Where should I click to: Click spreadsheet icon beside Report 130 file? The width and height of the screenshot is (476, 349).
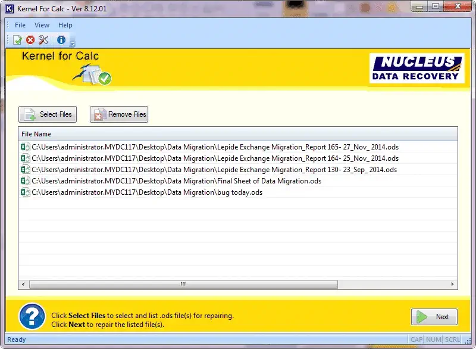[x=25, y=170]
